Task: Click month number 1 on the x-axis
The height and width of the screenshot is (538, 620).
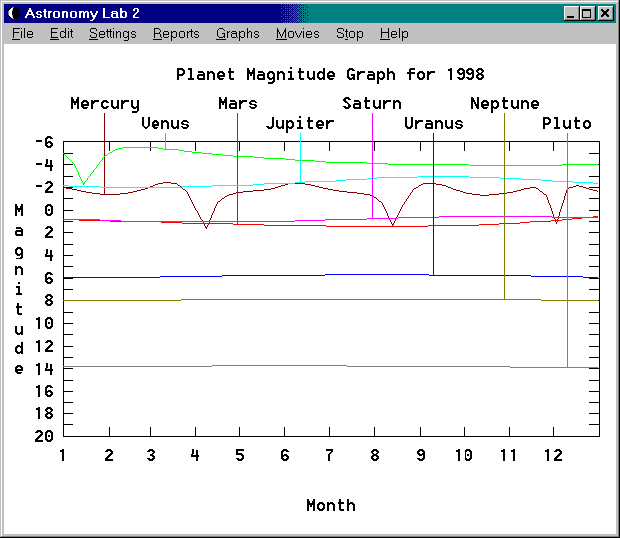Action: 63,455
